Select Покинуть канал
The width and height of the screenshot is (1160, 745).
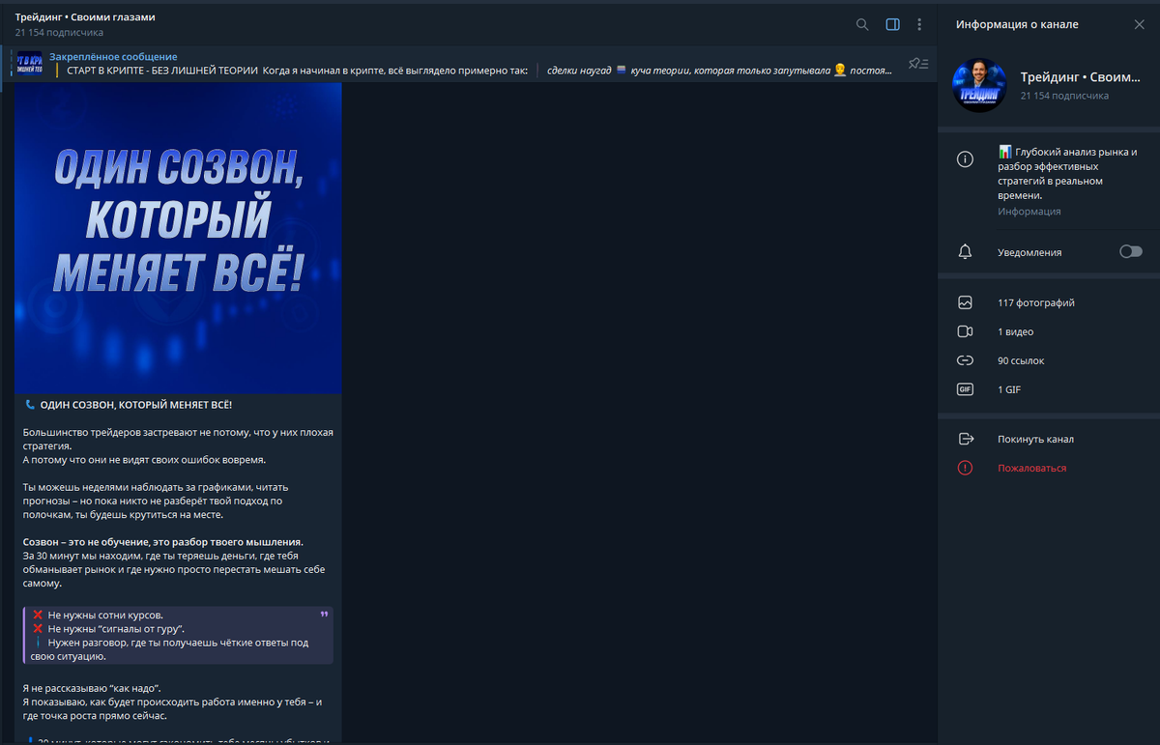point(1035,439)
